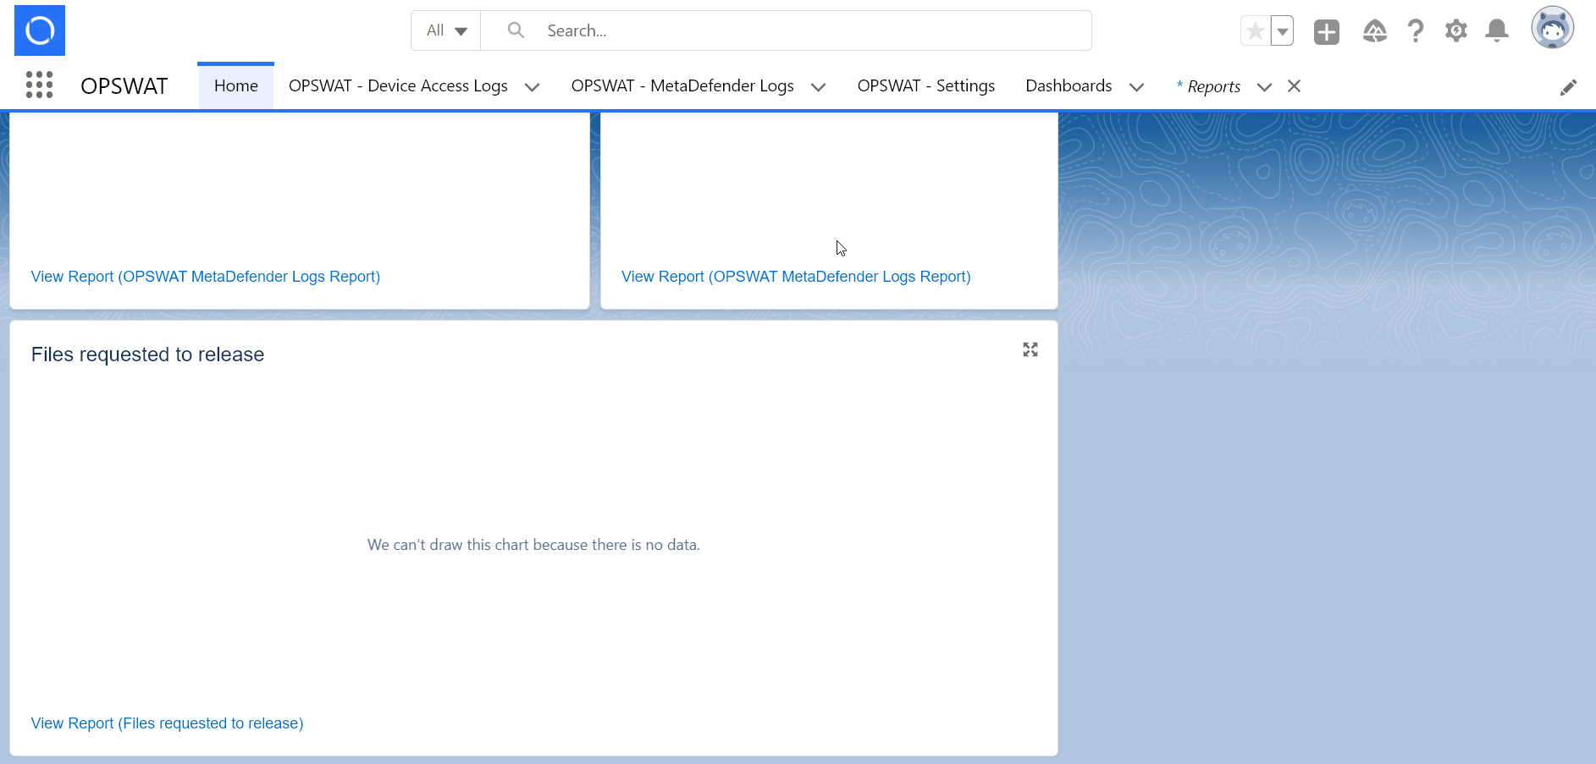Open the App Launcher grid
This screenshot has width=1596, height=764.
click(39, 85)
